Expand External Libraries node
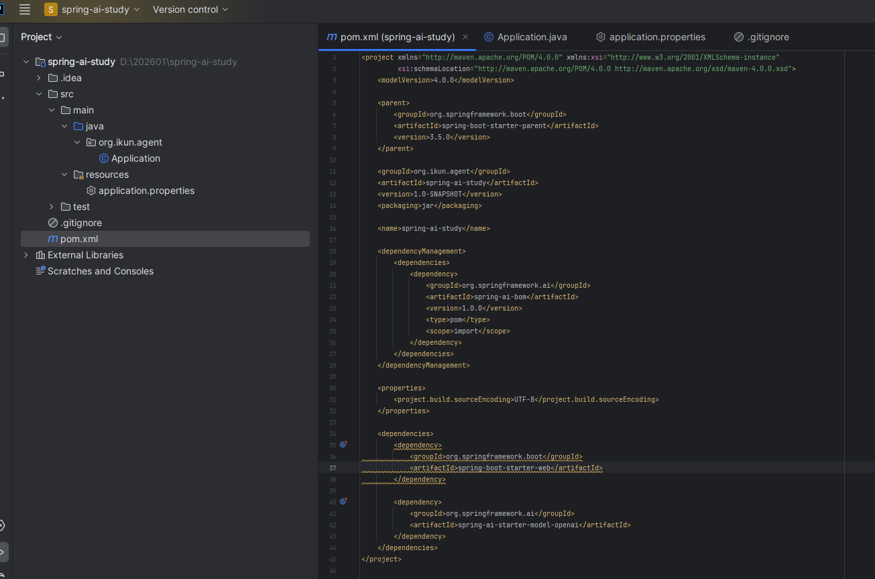Screen dimensions: 875x579 pos(26,255)
